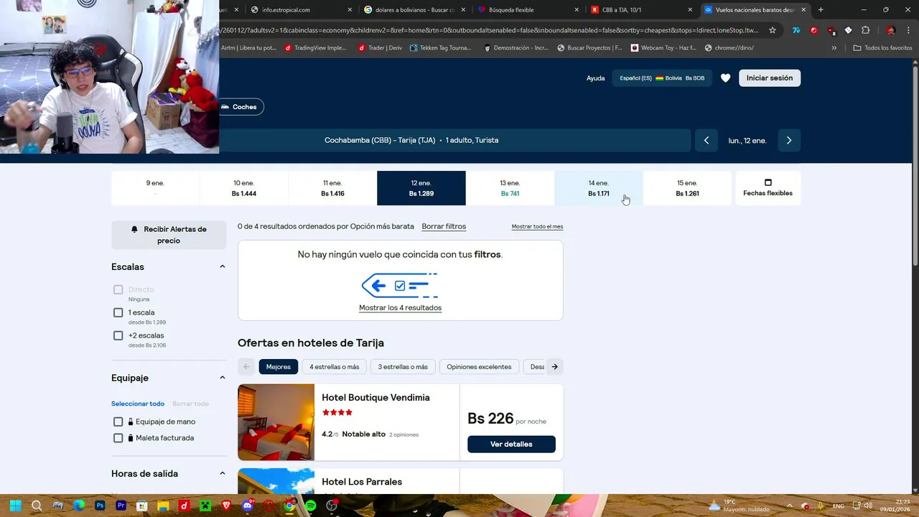Select 4 estrellas o más chip
The image size is (919, 517).
click(335, 367)
